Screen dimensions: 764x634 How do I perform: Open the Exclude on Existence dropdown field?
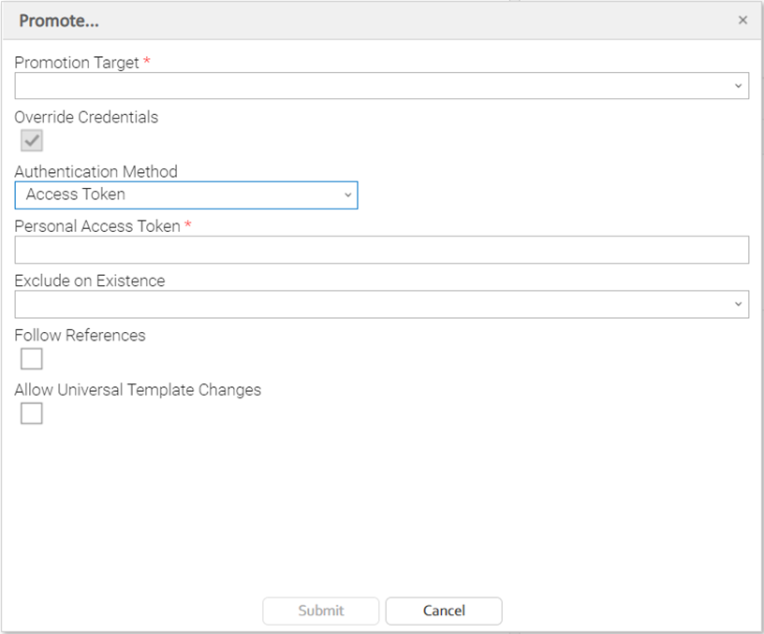click(x=375, y=304)
